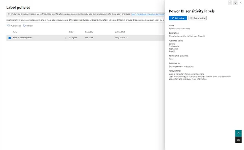Select 'Use custom URL to provide more information' text

(x=187, y=79)
